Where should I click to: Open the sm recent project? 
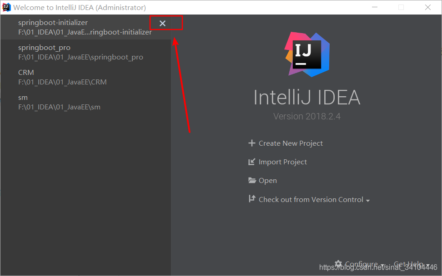pos(85,103)
